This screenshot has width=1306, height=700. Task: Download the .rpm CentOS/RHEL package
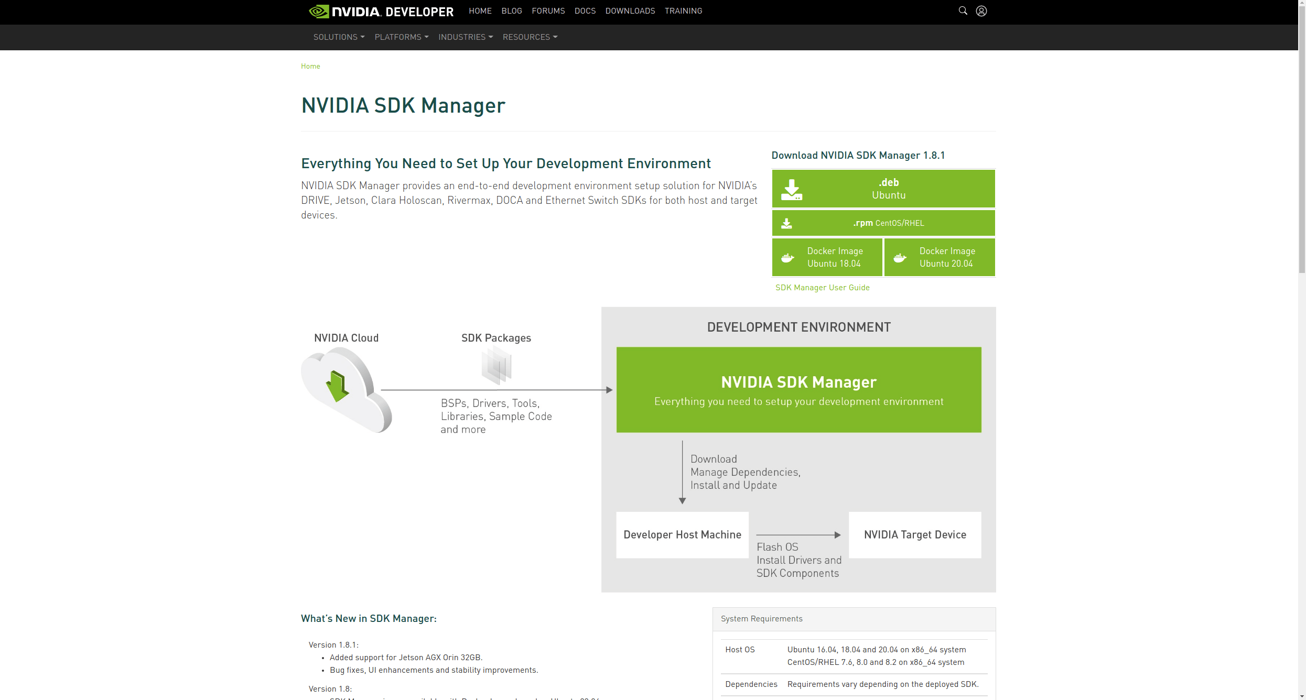coord(888,223)
